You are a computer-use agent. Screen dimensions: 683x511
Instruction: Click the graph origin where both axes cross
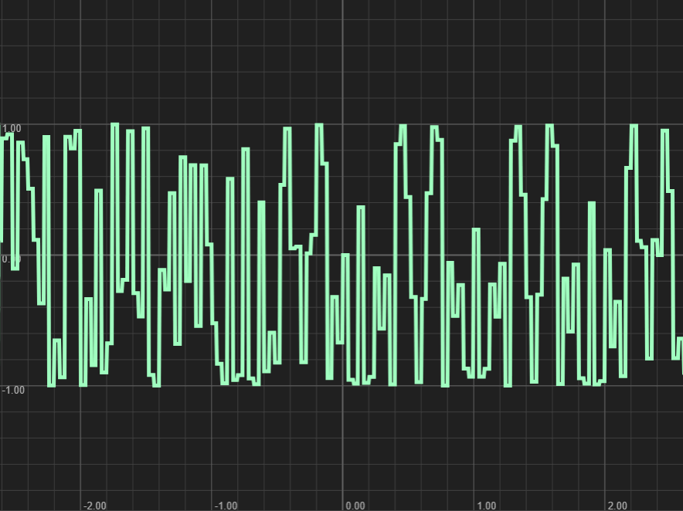pyautogui.click(x=343, y=255)
